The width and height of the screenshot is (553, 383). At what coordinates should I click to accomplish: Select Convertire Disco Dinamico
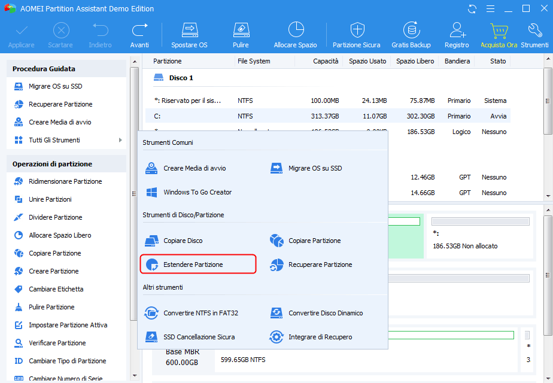pos(317,313)
